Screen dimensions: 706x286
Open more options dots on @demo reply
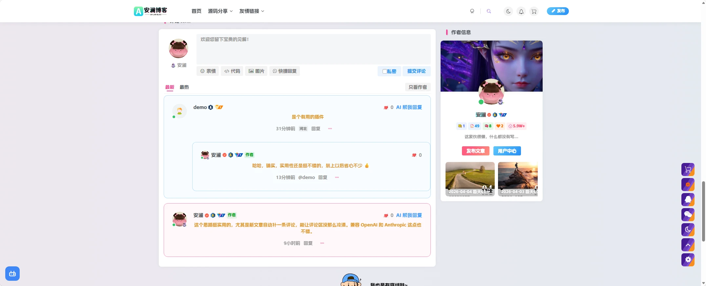click(x=337, y=177)
